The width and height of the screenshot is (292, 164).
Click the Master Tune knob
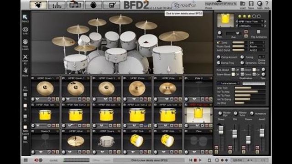(235, 113)
